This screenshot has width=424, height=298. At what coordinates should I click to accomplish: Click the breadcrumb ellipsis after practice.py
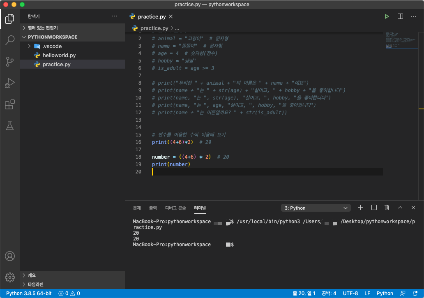pos(177,28)
